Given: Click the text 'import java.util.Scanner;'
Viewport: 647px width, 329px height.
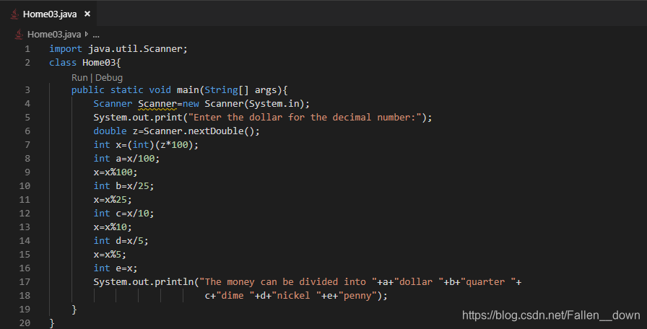Looking at the screenshot, I should click(x=118, y=49).
